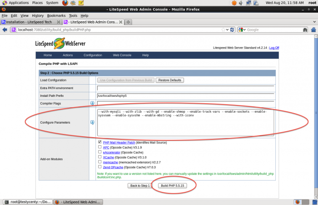
Task: List all open tabs
Action: [x=314, y=22]
